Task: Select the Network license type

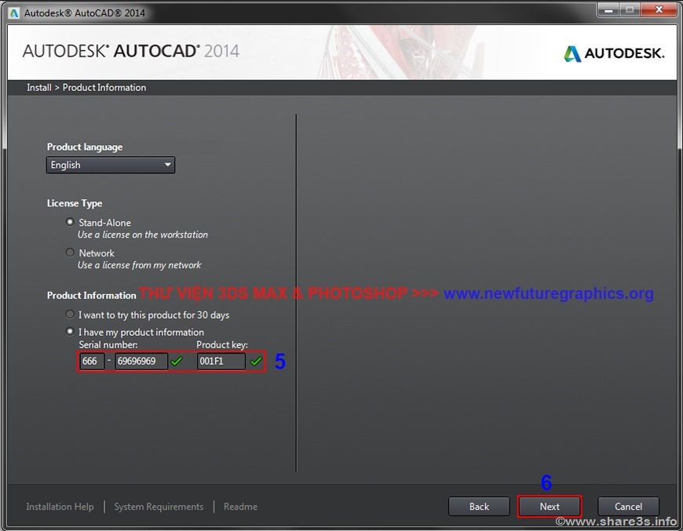Action: pyautogui.click(x=70, y=253)
